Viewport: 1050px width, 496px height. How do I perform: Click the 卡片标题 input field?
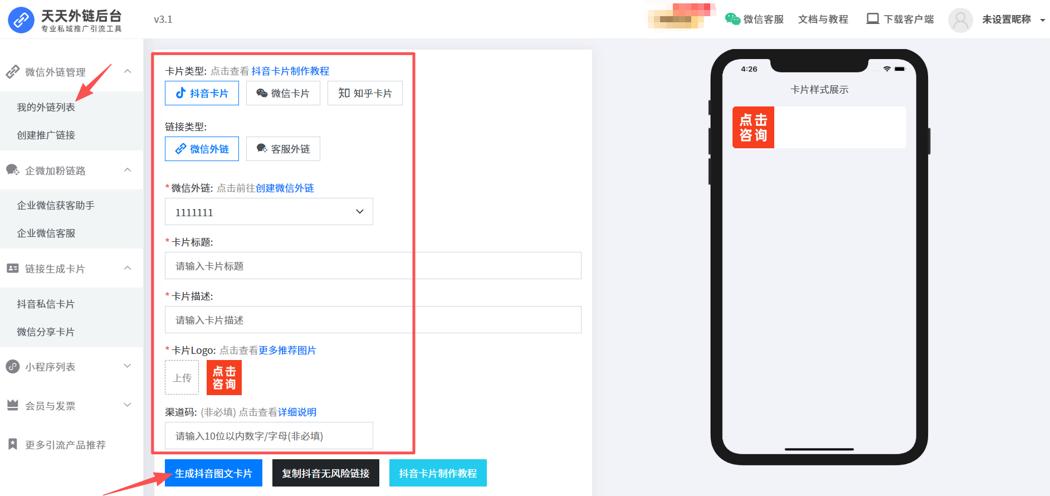pos(373,266)
